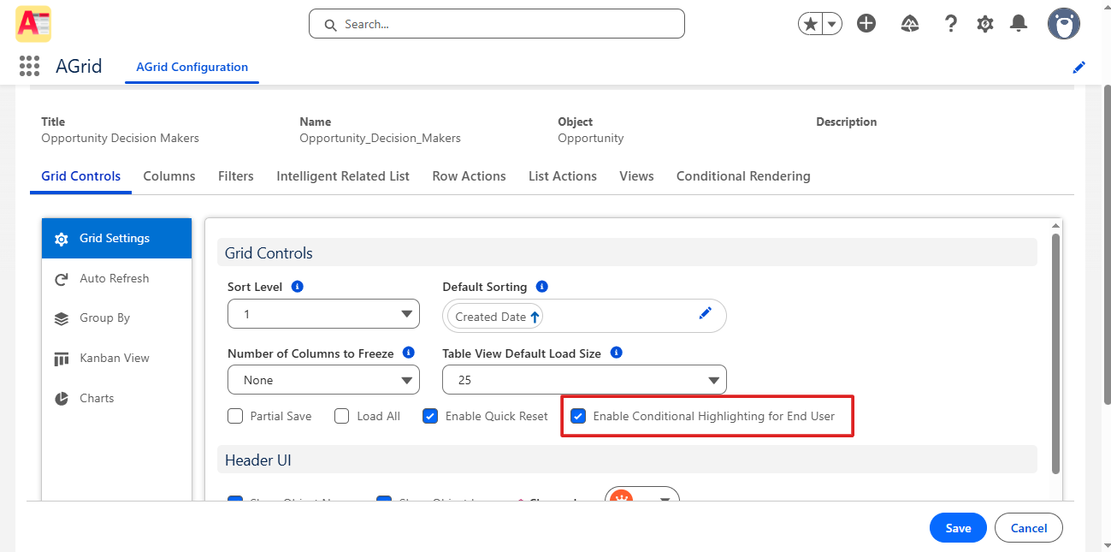Open the Trailhead guidance icon
The height and width of the screenshot is (552, 1111).
(x=910, y=24)
